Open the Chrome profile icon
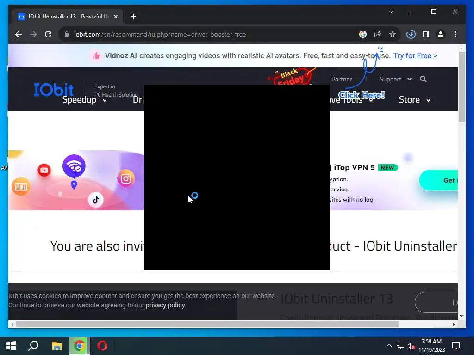Screen dimensions: 474x355 (x=441, y=34)
